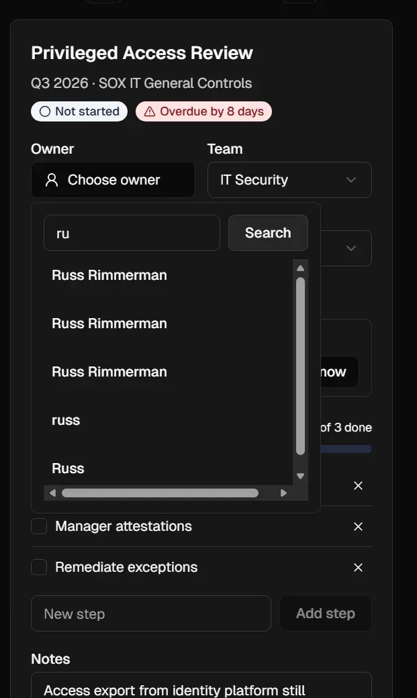417x698 pixels.
Task: Click the horizontal scrollbar thumb in results
Action: coord(160,493)
